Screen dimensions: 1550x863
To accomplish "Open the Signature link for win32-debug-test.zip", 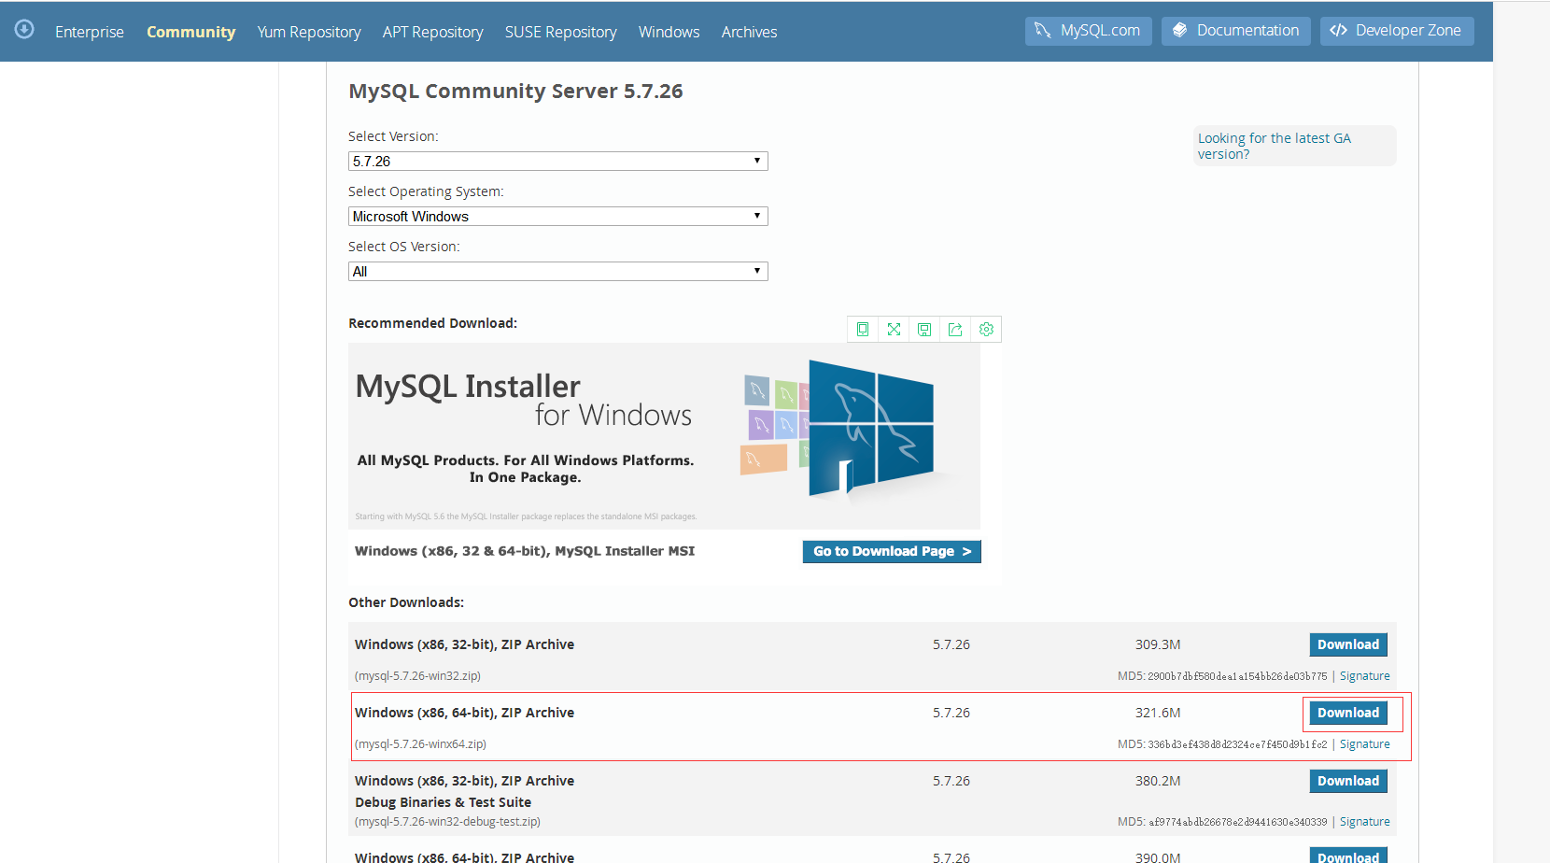I will 1364,822.
